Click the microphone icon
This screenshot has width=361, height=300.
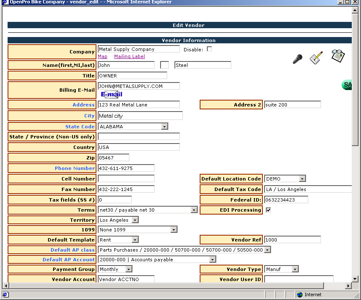point(297,59)
